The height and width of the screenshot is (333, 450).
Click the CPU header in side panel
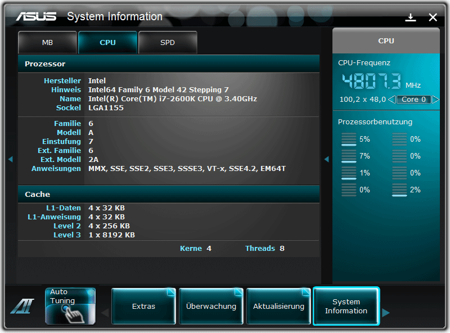(x=386, y=40)
